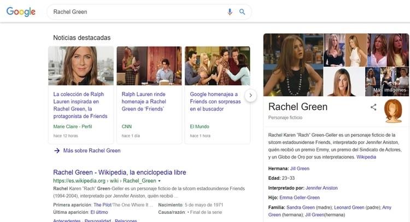Screen dimensions: 410x222
Task: Click the Nacimiento 5 de mayo de 1971 text
Action: coord(191,205)
